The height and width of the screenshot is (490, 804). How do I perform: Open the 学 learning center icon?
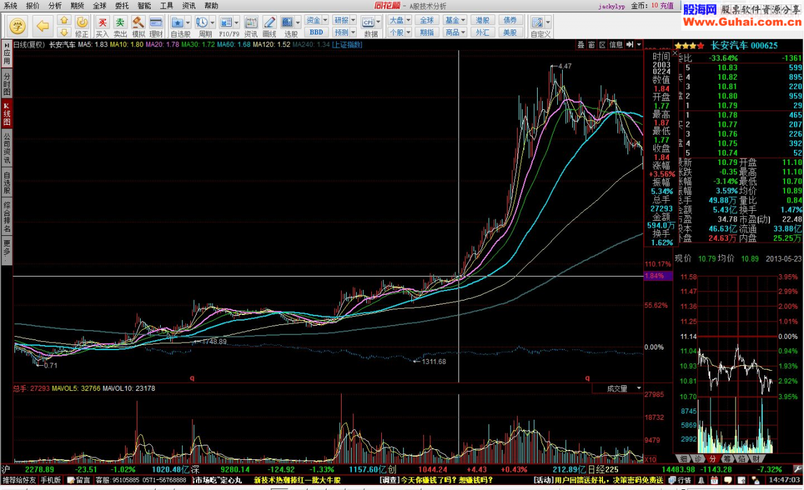coord(19,26)
